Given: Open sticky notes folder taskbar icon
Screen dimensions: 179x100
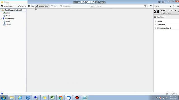Looking at the screenshot, I should click(x=44, y=98).
